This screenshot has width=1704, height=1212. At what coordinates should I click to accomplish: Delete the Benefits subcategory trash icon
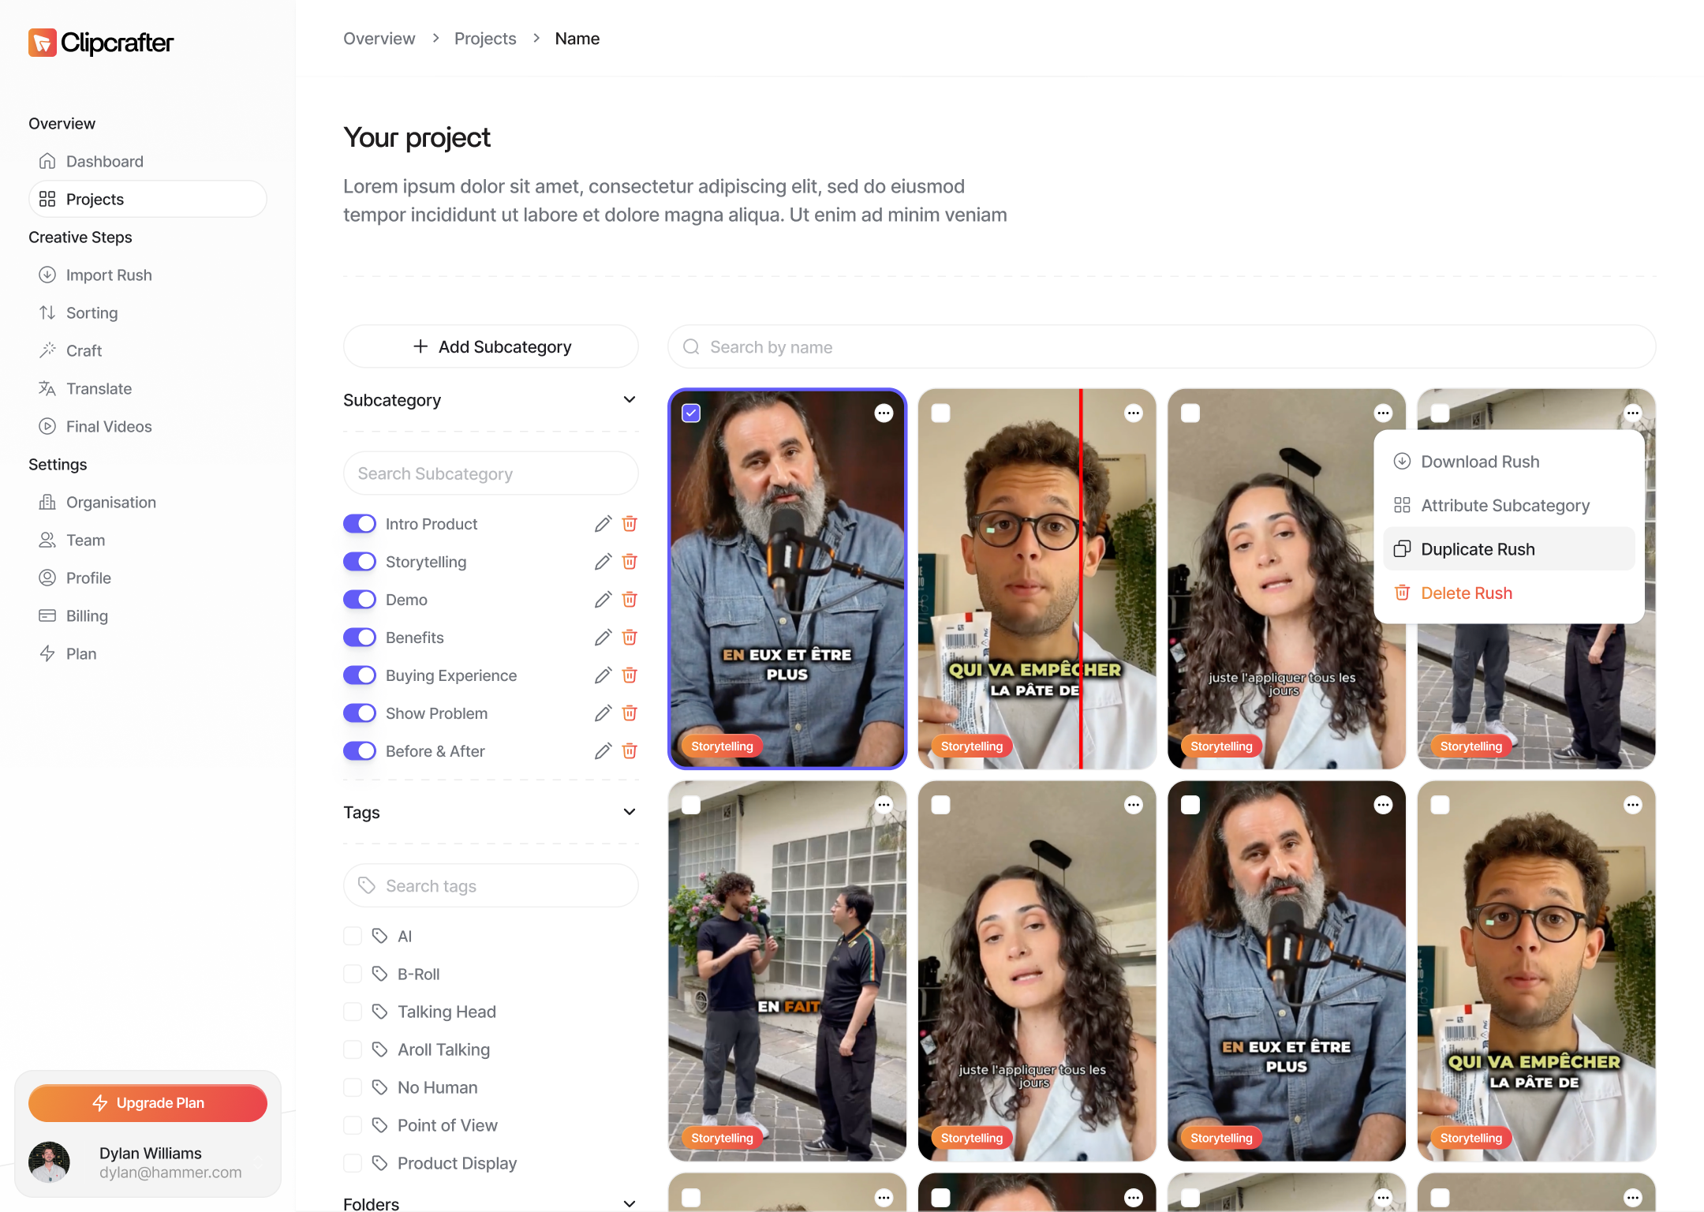coord(630,638)
